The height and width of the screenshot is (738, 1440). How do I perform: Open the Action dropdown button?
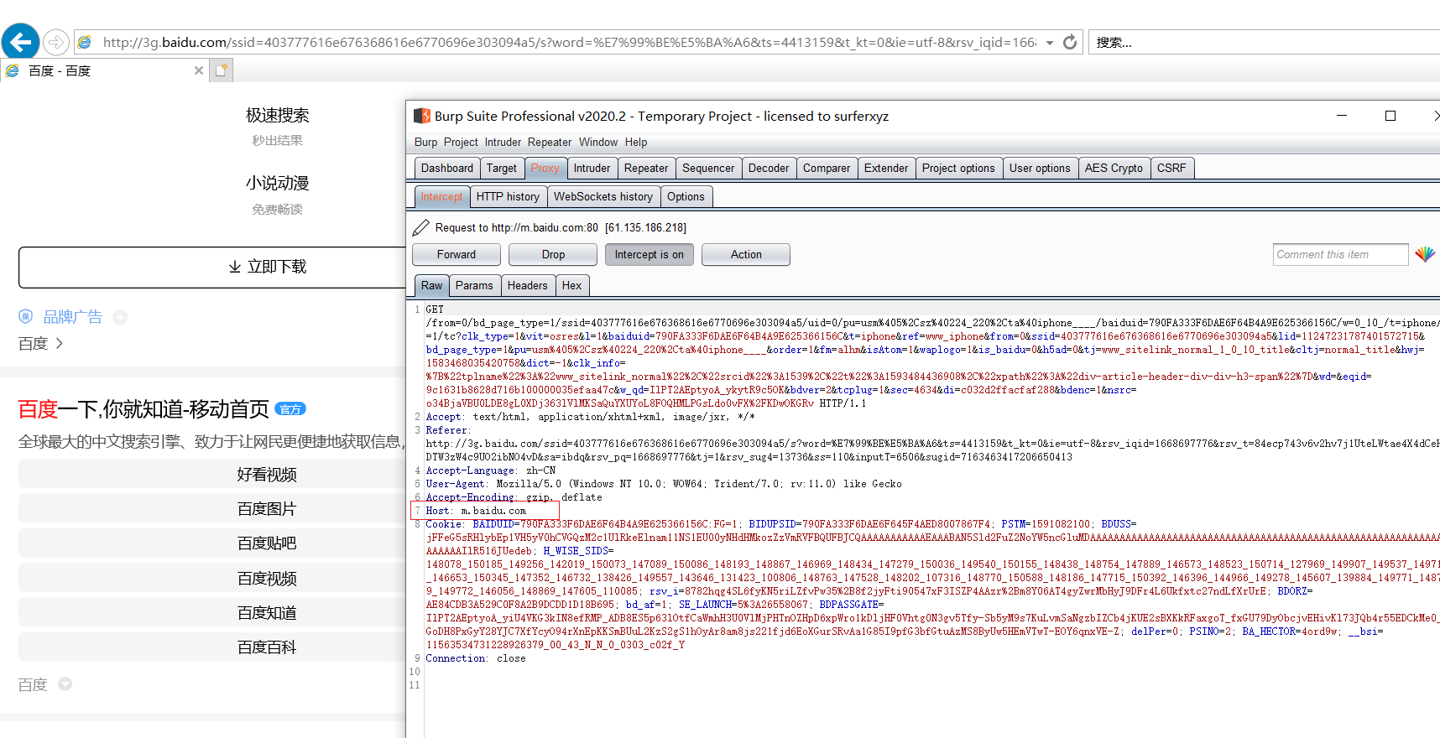pyautogui.click(x=746, y=255)
